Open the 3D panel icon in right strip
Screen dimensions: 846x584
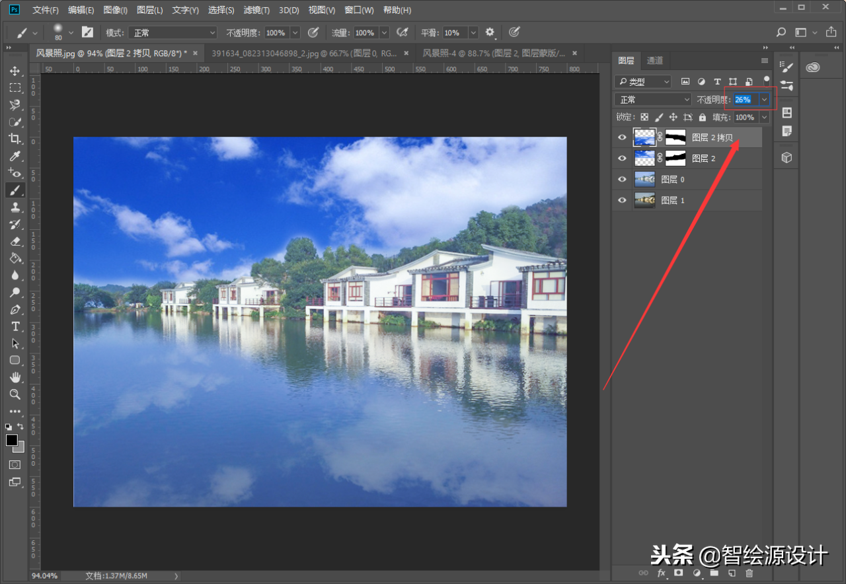pyautogui.click(x=787, y=158)
